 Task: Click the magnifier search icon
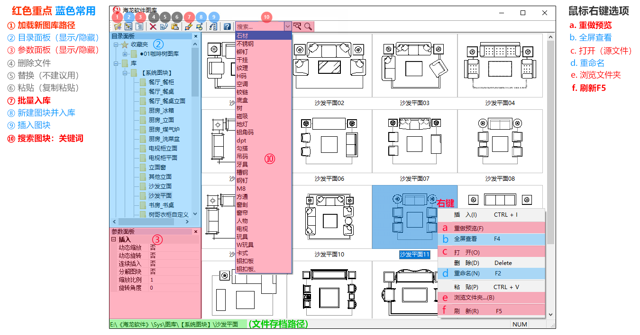click(x=308, y=27)
